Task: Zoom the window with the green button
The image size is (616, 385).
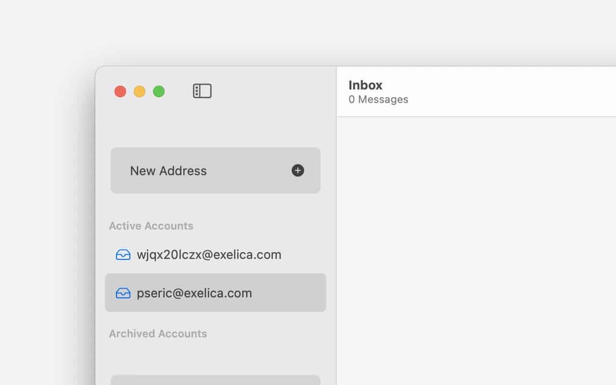Action: coord(159,91)
